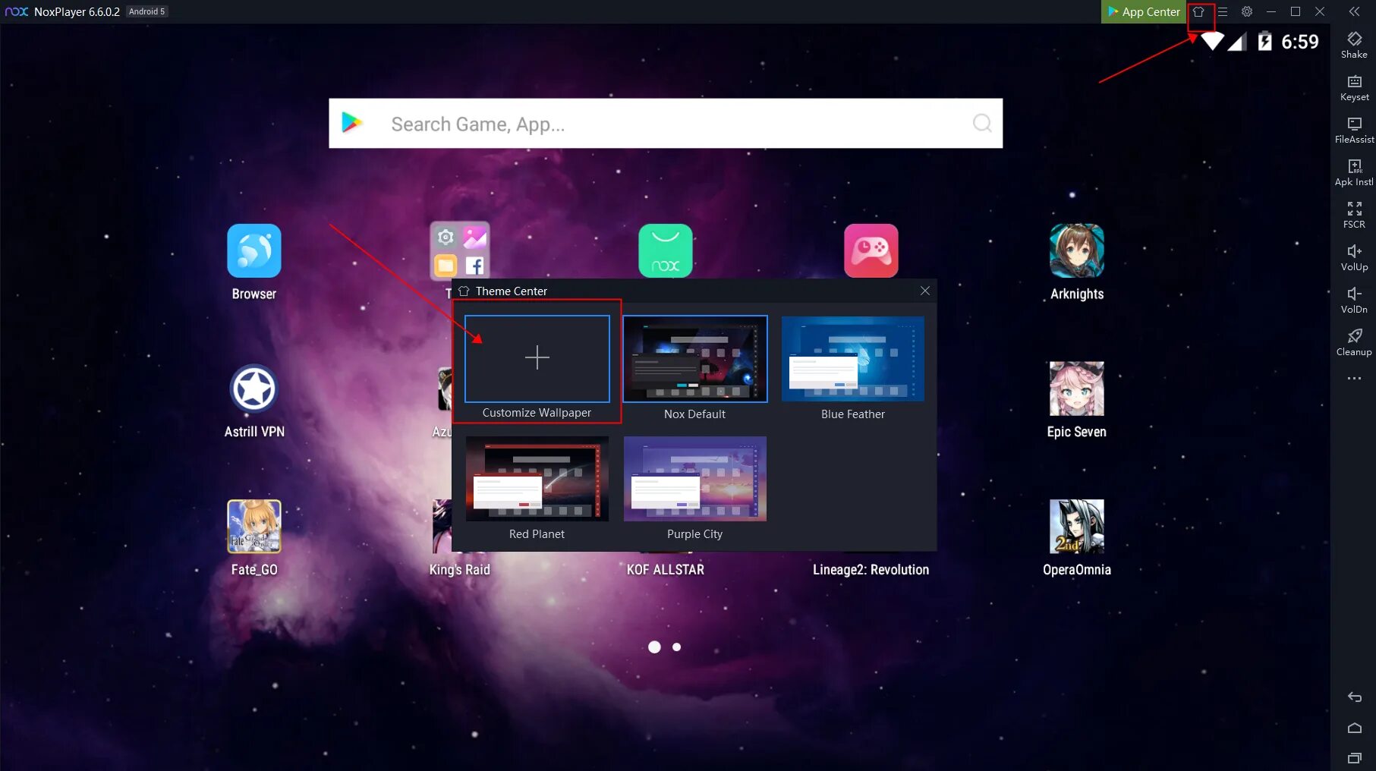Select the Blue Feather theme
Screen dimensions: 1376x771
point(852,358)
